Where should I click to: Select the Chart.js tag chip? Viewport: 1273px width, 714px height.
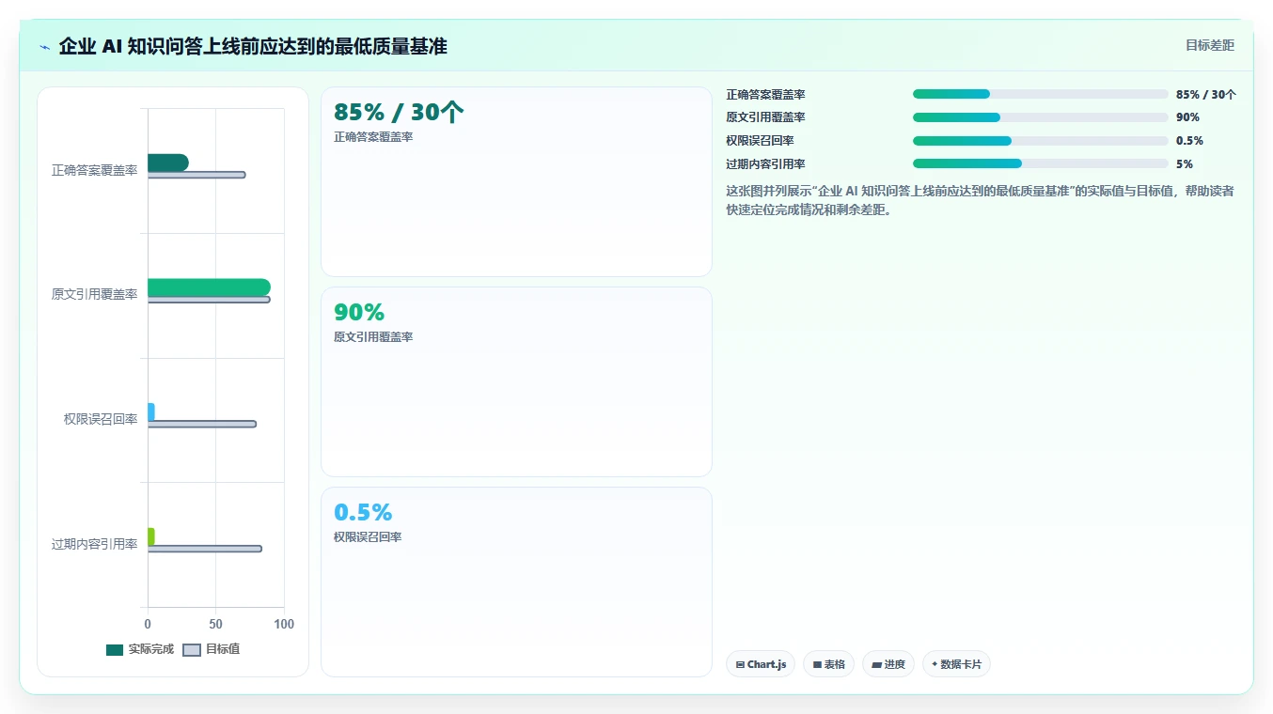coord(761,664)
